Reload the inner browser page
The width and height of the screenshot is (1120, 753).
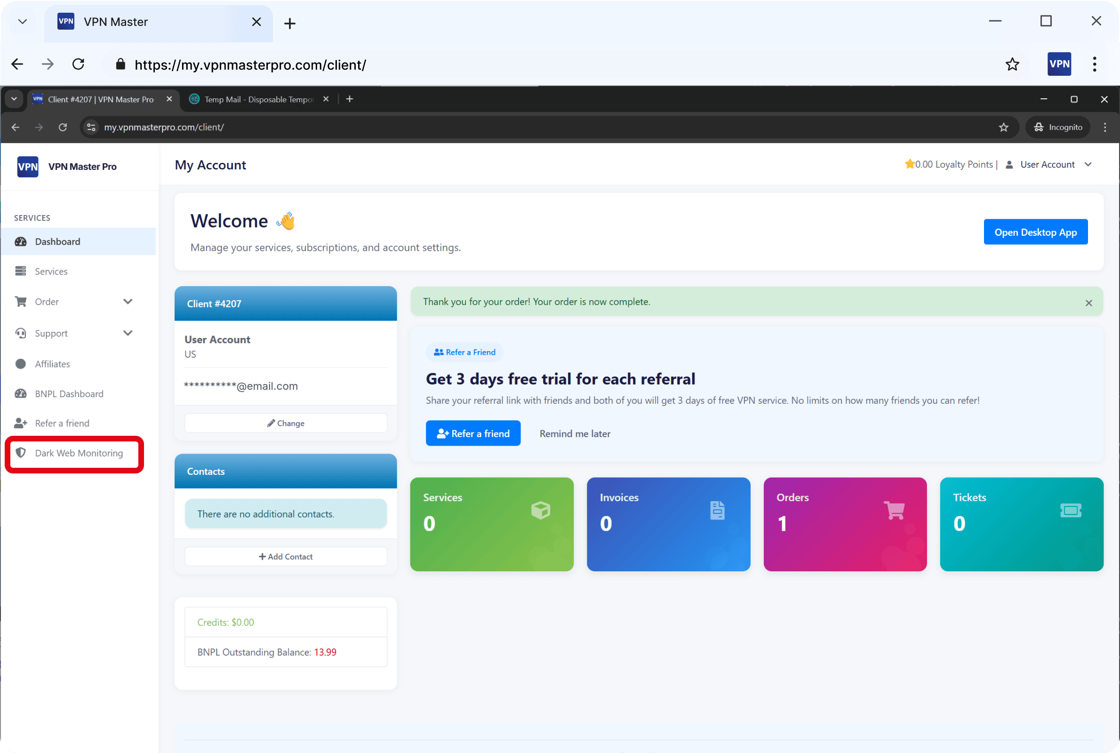click(63, 127)
